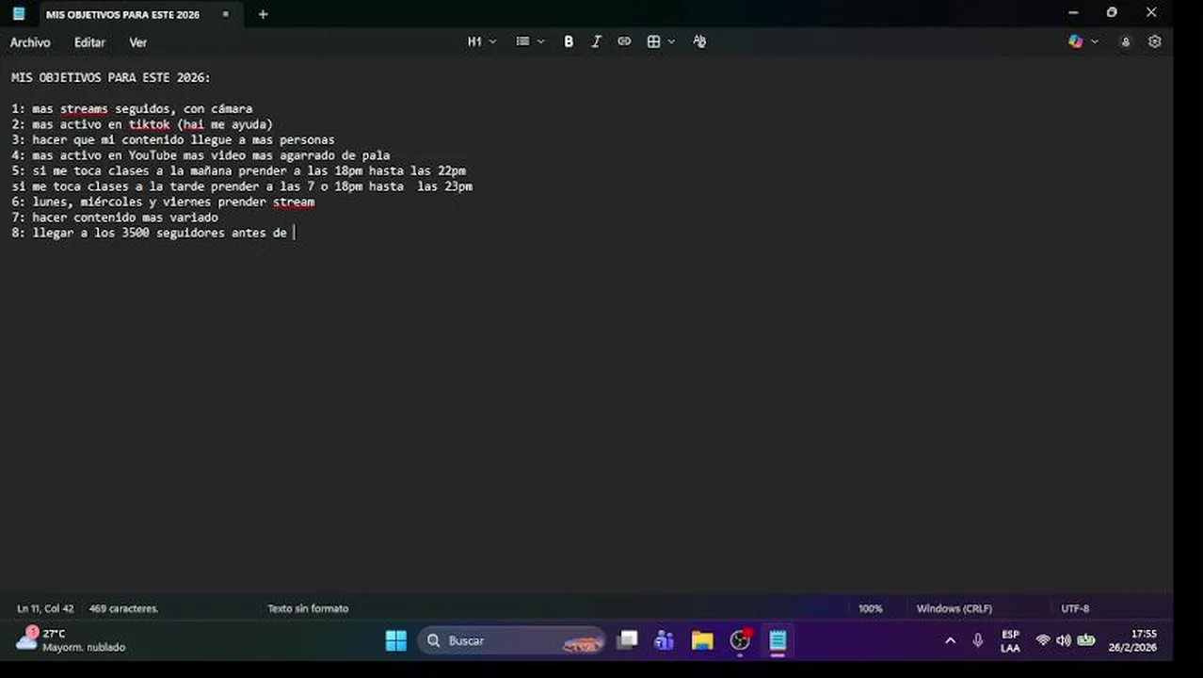This screenshot has width=1203, height=678.
Task: Click the microphone tray icon
Action: pyautogui.click(x=978, y=640)
